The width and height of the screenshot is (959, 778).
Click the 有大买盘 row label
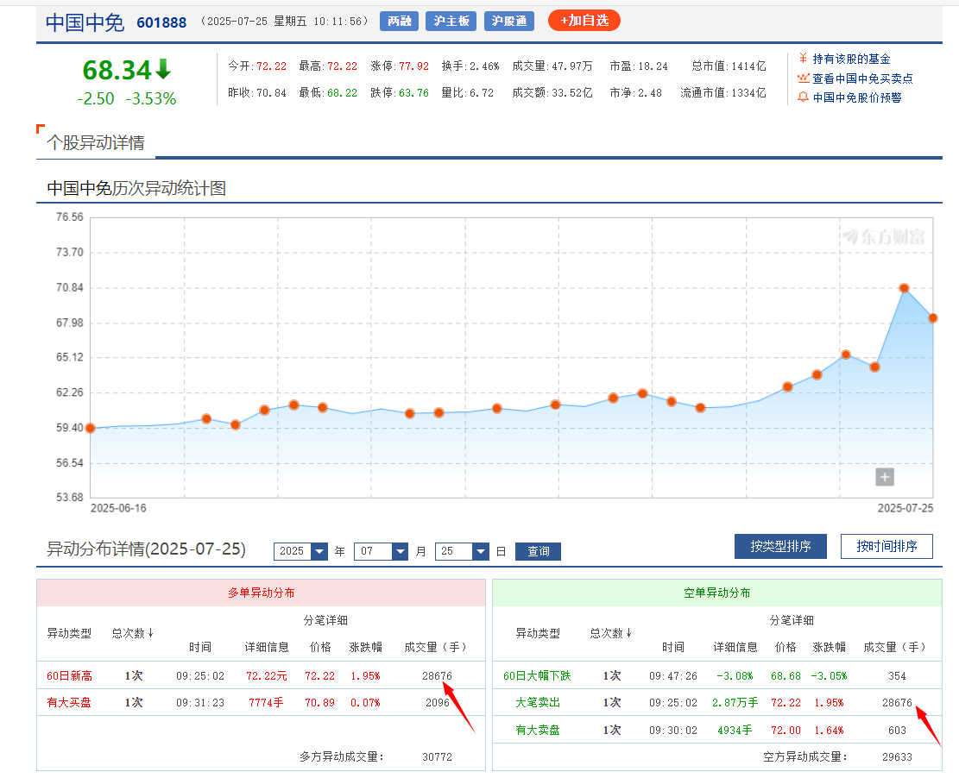[x=69, y=703]
